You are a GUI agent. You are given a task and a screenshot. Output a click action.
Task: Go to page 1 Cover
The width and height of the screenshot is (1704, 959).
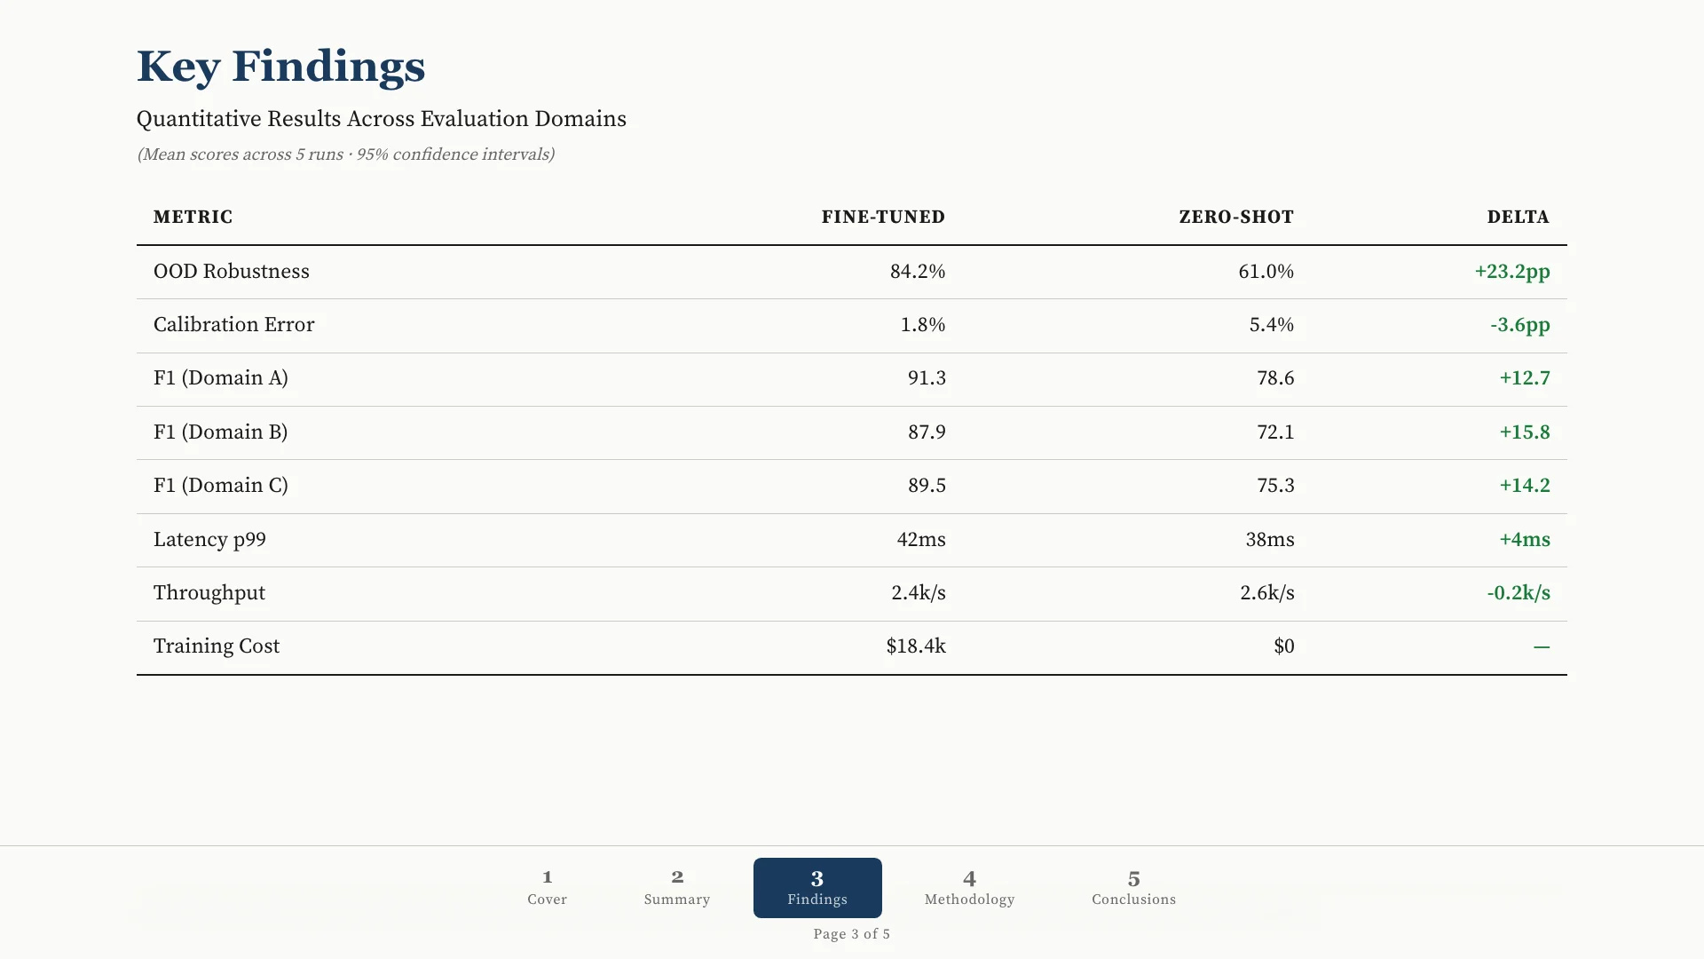547,887
